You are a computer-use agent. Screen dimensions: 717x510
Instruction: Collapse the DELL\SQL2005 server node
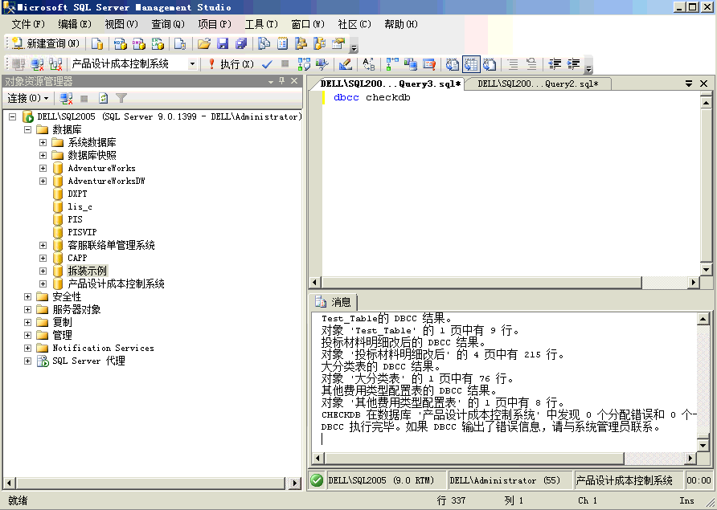coord(13,117)
